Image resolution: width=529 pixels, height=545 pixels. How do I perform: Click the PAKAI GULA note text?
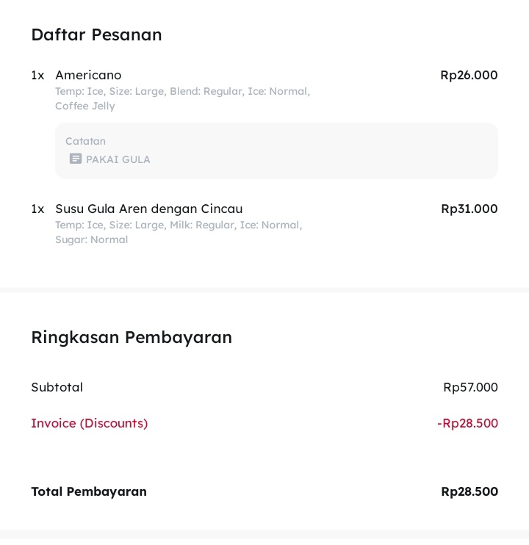coord(118,159)
